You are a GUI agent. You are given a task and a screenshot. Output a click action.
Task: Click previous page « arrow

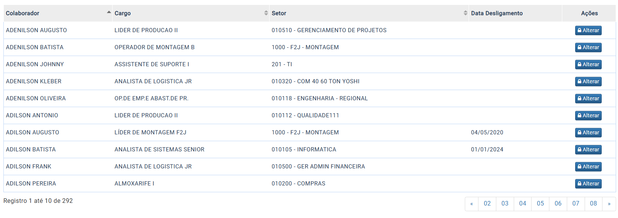click(472, 204)
